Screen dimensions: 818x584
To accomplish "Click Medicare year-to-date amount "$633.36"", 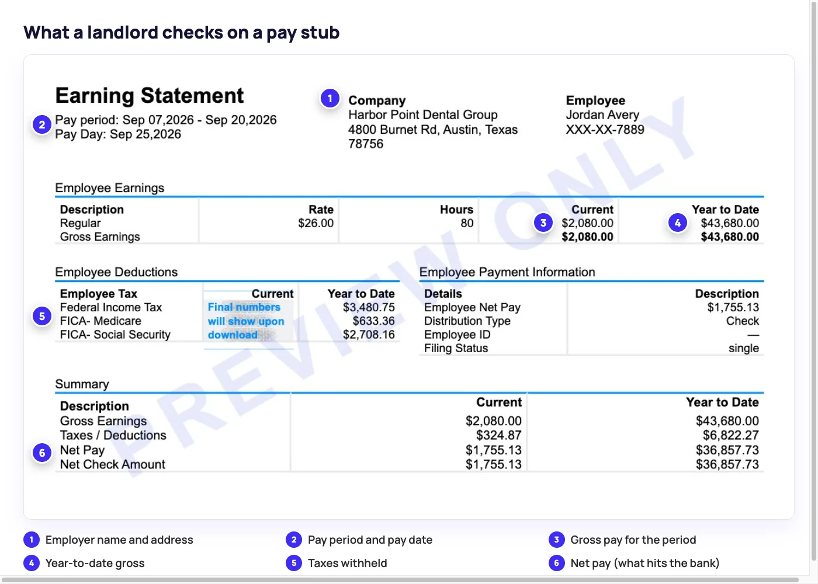I will pos(373,321).
